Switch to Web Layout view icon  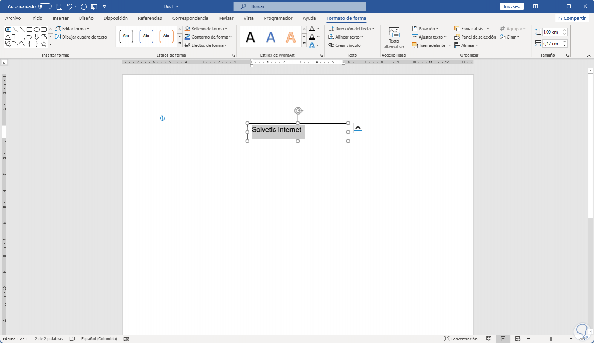point(517,339)
